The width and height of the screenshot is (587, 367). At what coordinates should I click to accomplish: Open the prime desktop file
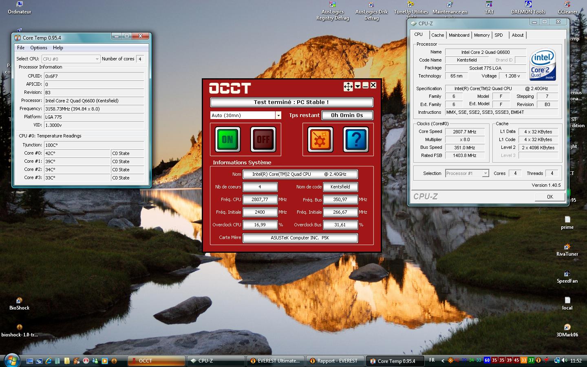coord(567,223)
